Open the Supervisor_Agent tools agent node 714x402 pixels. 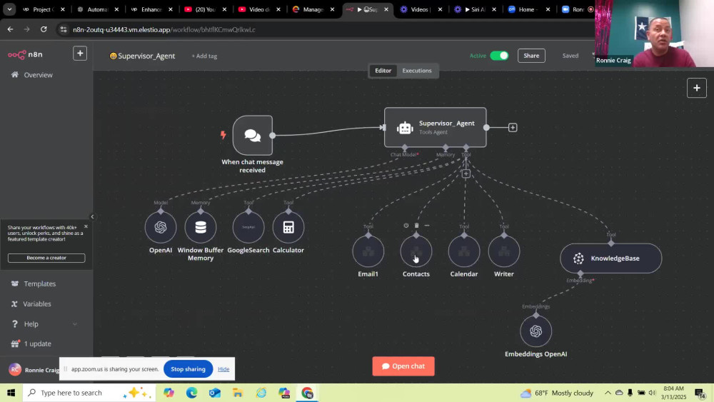pyautogui.click(x=436, y=128)
